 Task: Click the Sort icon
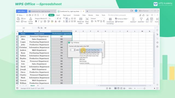click(x=147, y=19)
